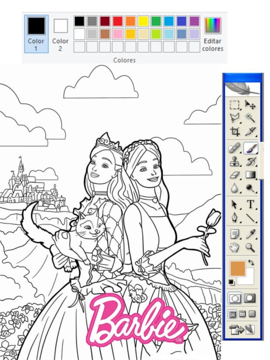Pick turquoise blue palette color
This screenshot has height=360, width=270.
(x=169, y=21)
